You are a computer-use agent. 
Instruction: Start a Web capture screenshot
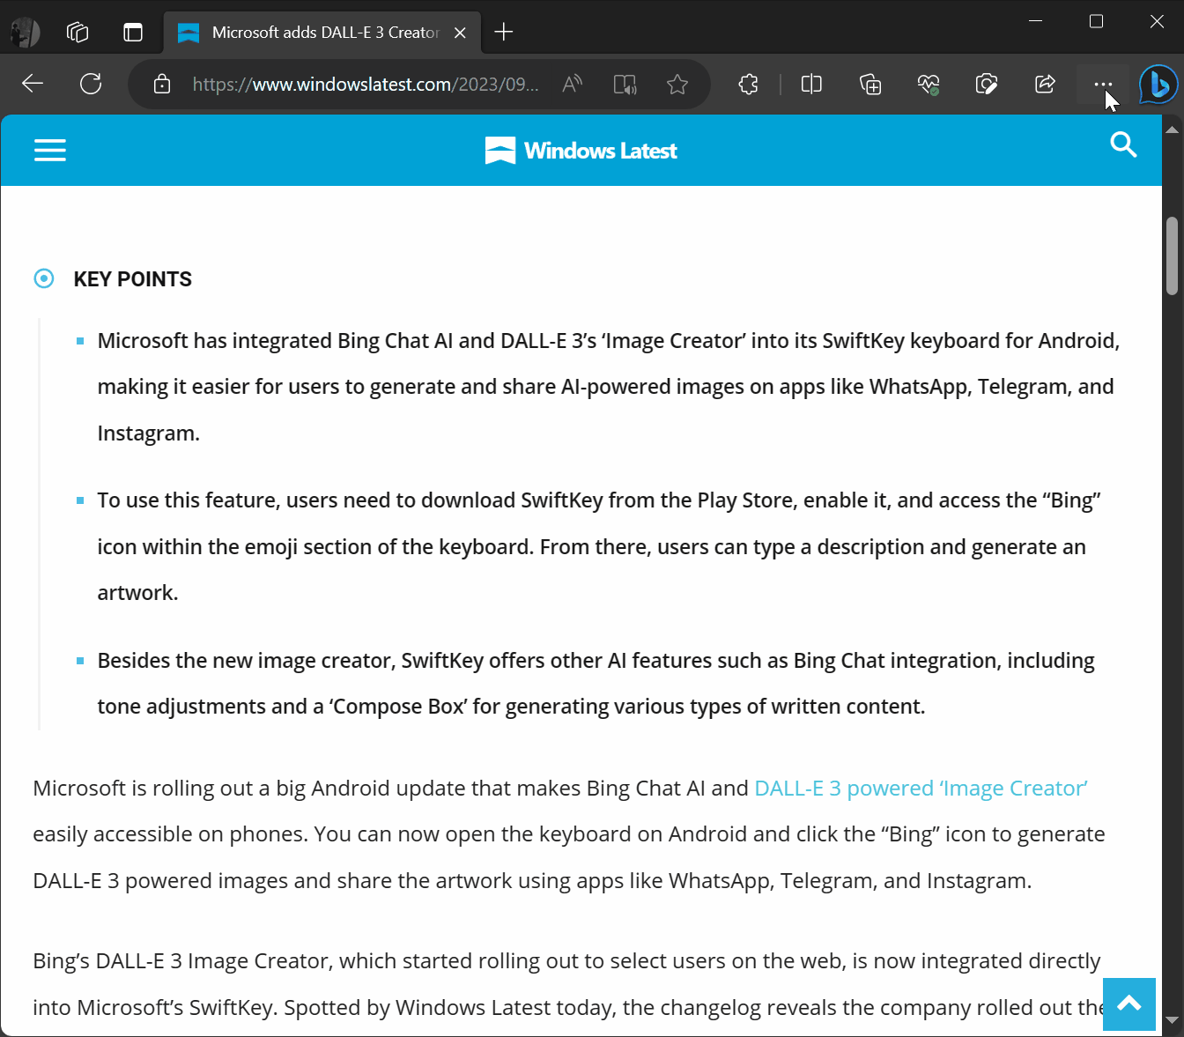987,84
